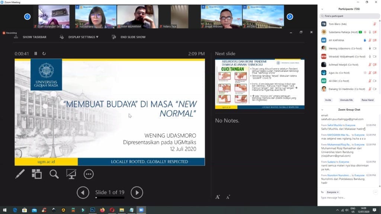Viewport: 381px width, 214px height.
Task: Open Photoshop from the taskbar
Action: tap(93, 210)
